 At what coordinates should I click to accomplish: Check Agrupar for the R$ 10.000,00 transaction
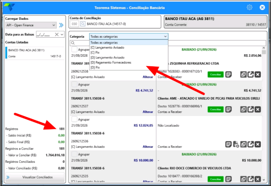(74, 154)
